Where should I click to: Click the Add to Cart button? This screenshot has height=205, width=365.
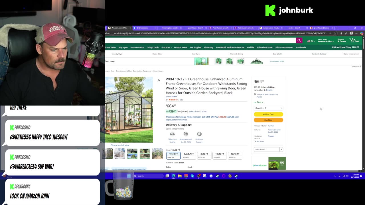[268, 114]
